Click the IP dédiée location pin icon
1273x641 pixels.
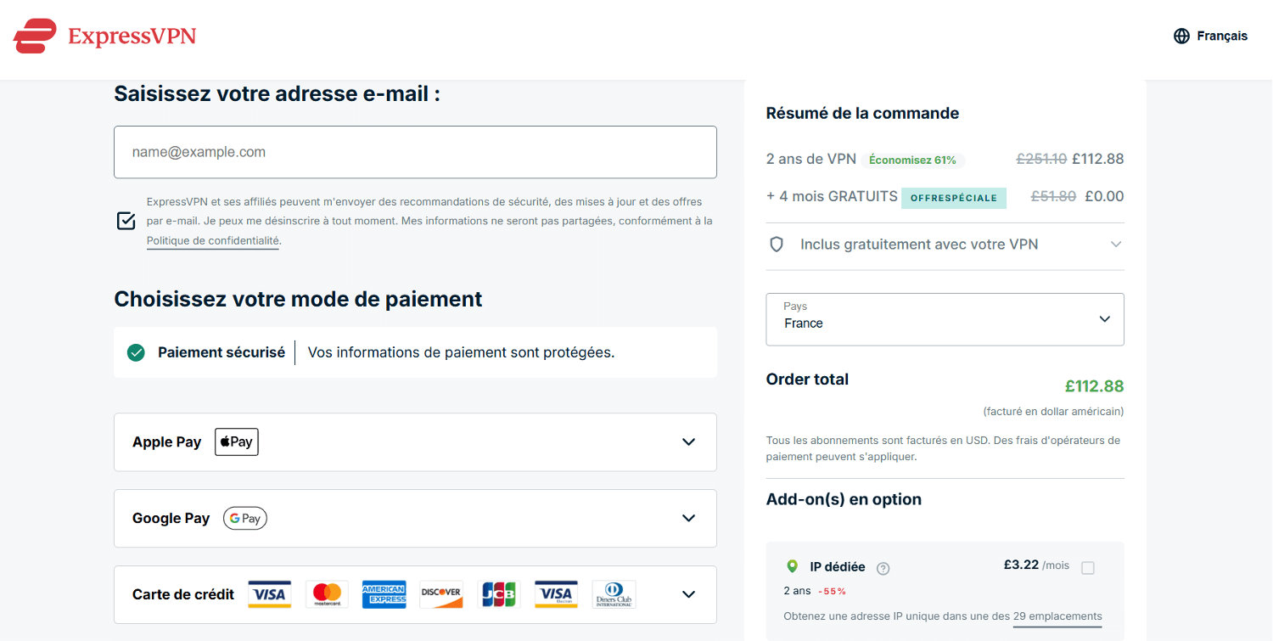[x=792, y=566]
